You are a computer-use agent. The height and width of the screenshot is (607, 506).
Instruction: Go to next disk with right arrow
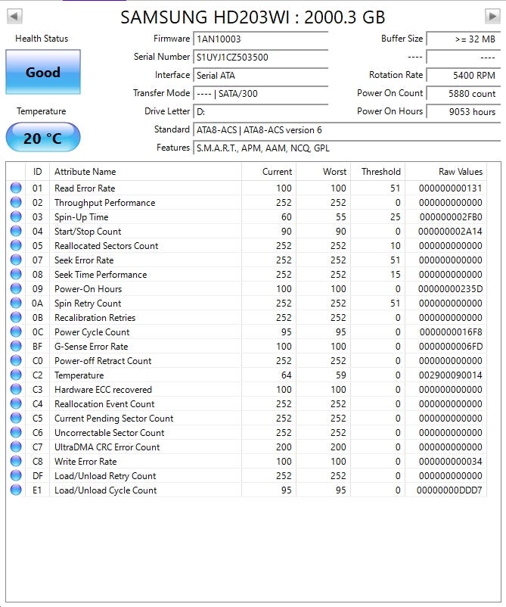[x=492, y=16]
